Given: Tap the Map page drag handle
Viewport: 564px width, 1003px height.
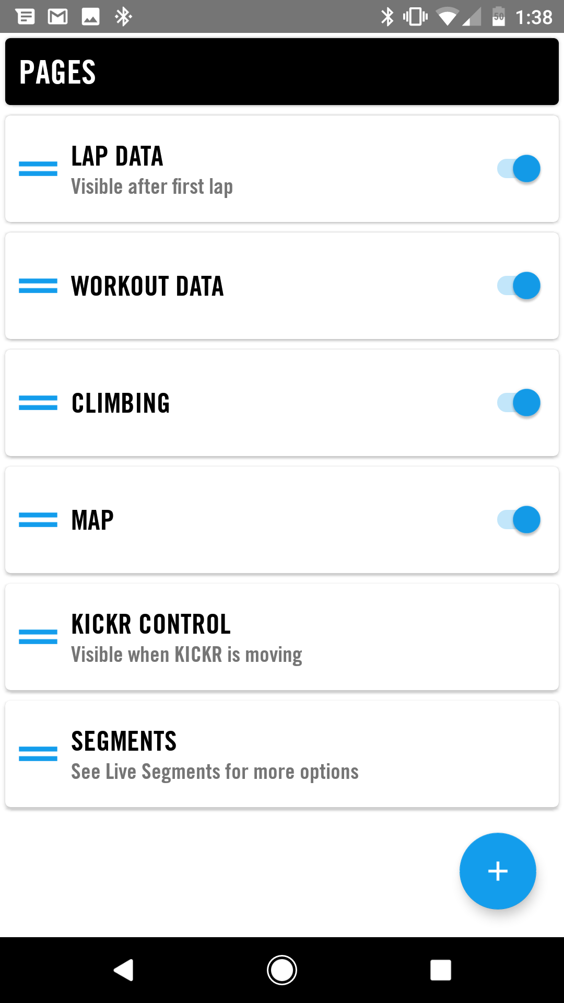Looking at the screenshot, I should click(38, 520).
